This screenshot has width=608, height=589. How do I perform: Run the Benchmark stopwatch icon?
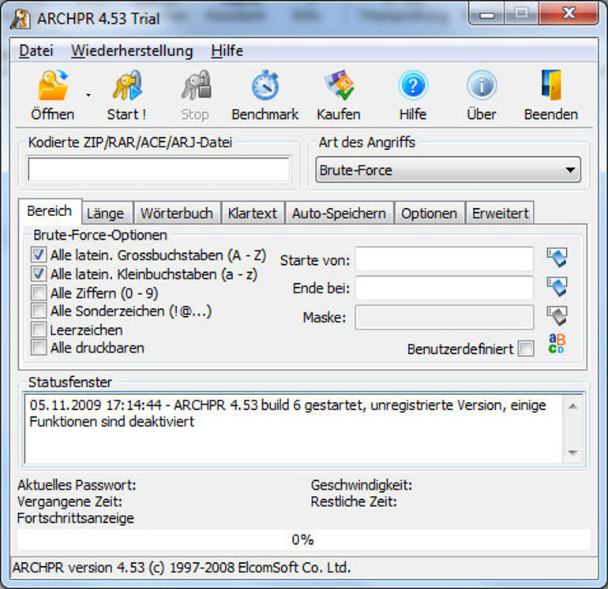(x=265, y=85)
